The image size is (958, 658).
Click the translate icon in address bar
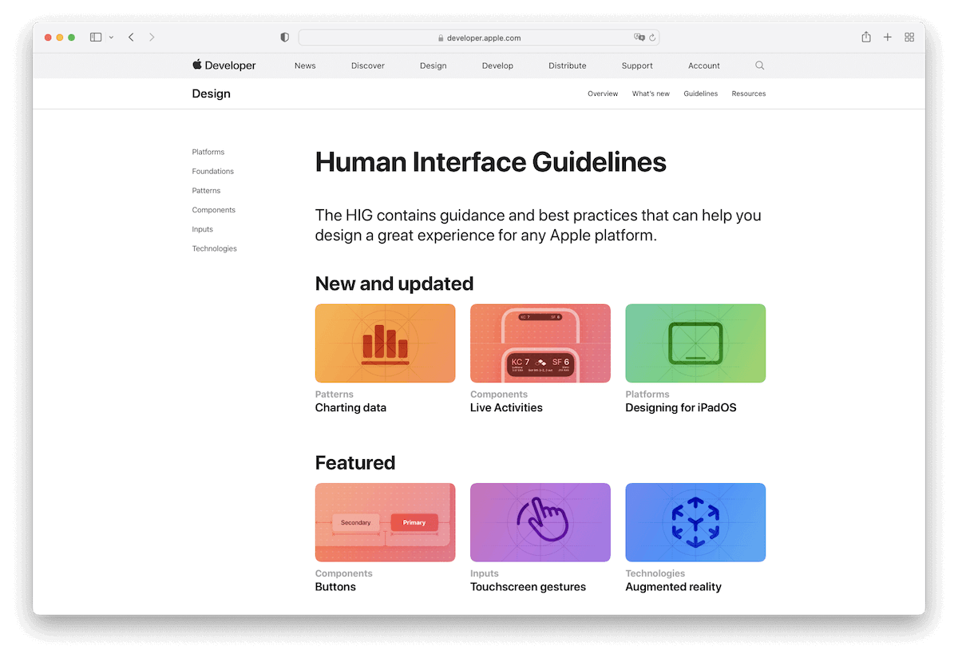(x=639, y=38)
